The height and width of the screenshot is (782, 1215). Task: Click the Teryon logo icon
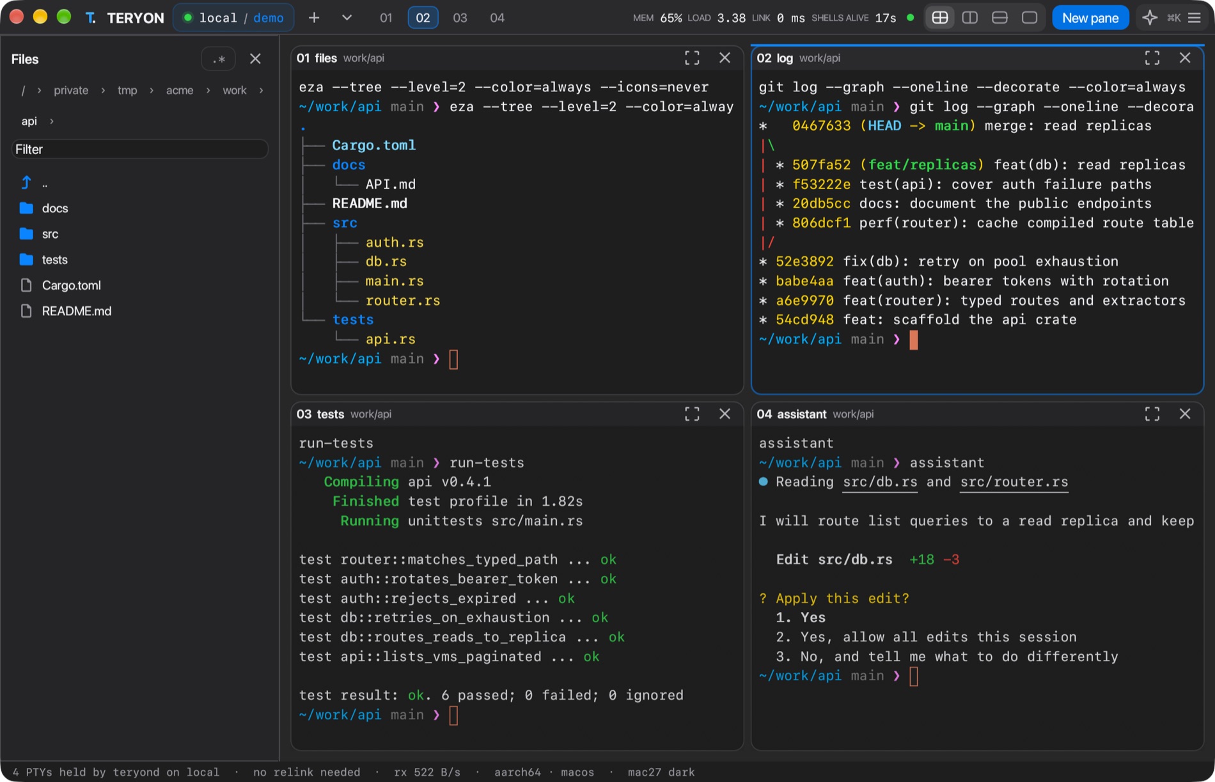coord(91,18)
